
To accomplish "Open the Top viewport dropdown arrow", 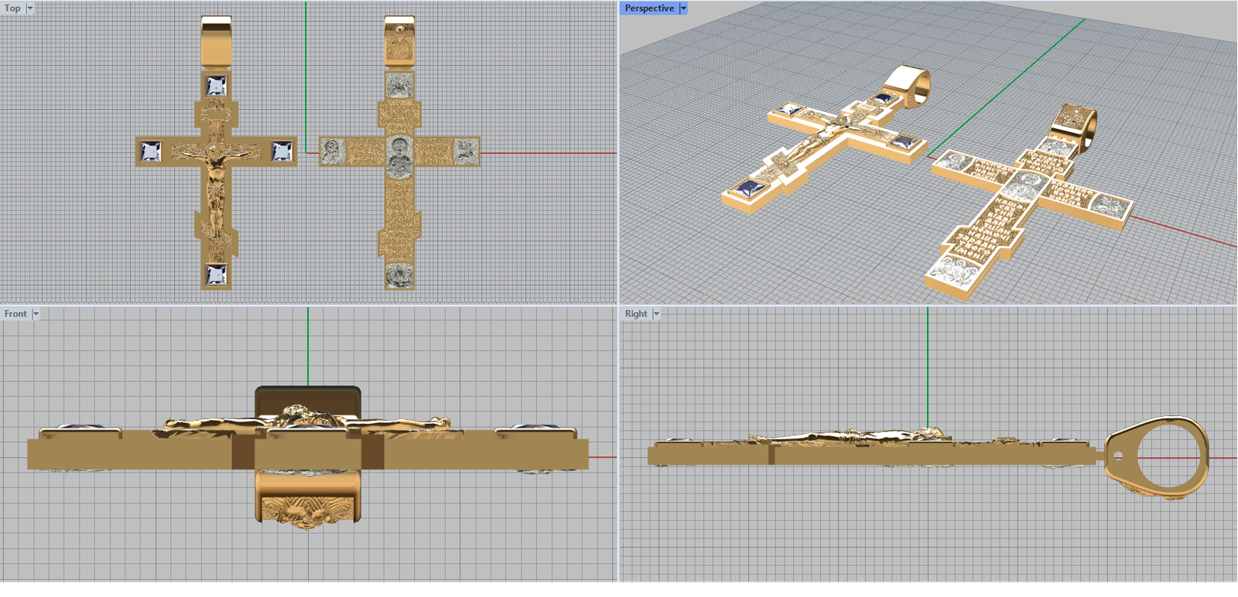I will [30, 9].
